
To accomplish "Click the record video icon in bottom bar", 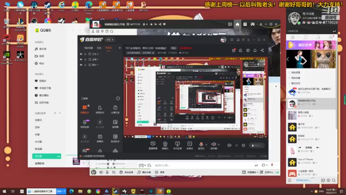I will click(x=229, y=145).
